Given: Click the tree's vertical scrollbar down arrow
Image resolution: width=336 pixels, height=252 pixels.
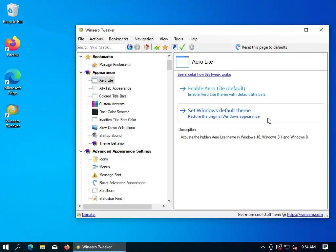Looking at the screenshot, I should pyautogui.click(x=169, y=201).
